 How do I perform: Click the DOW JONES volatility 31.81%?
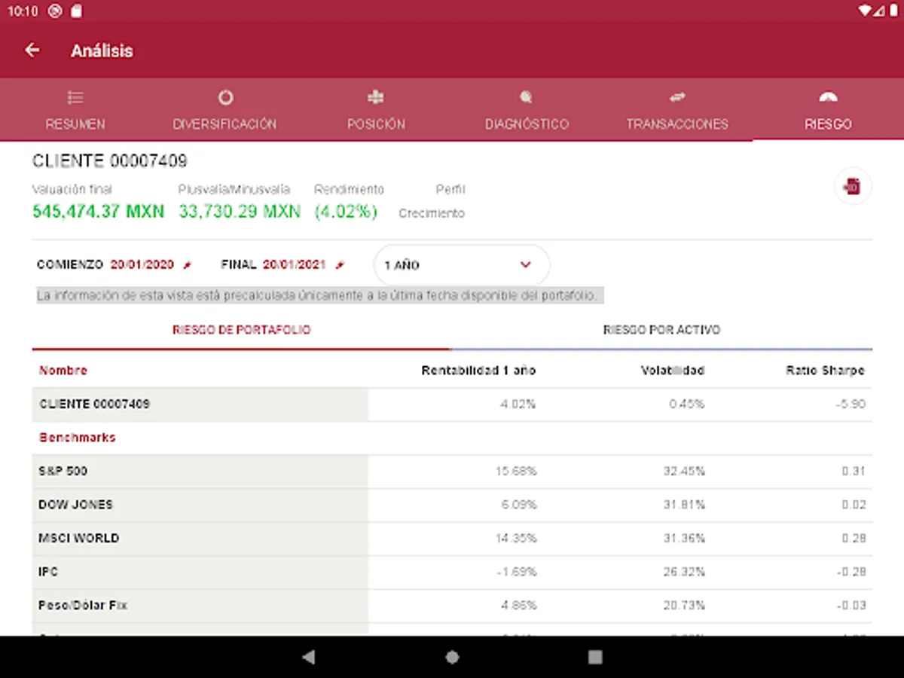[x=684, y=505]
